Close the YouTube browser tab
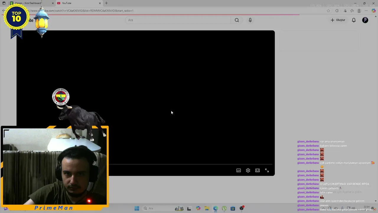The height and width of the screenshot is (213, 378). (x=100, y=3)
